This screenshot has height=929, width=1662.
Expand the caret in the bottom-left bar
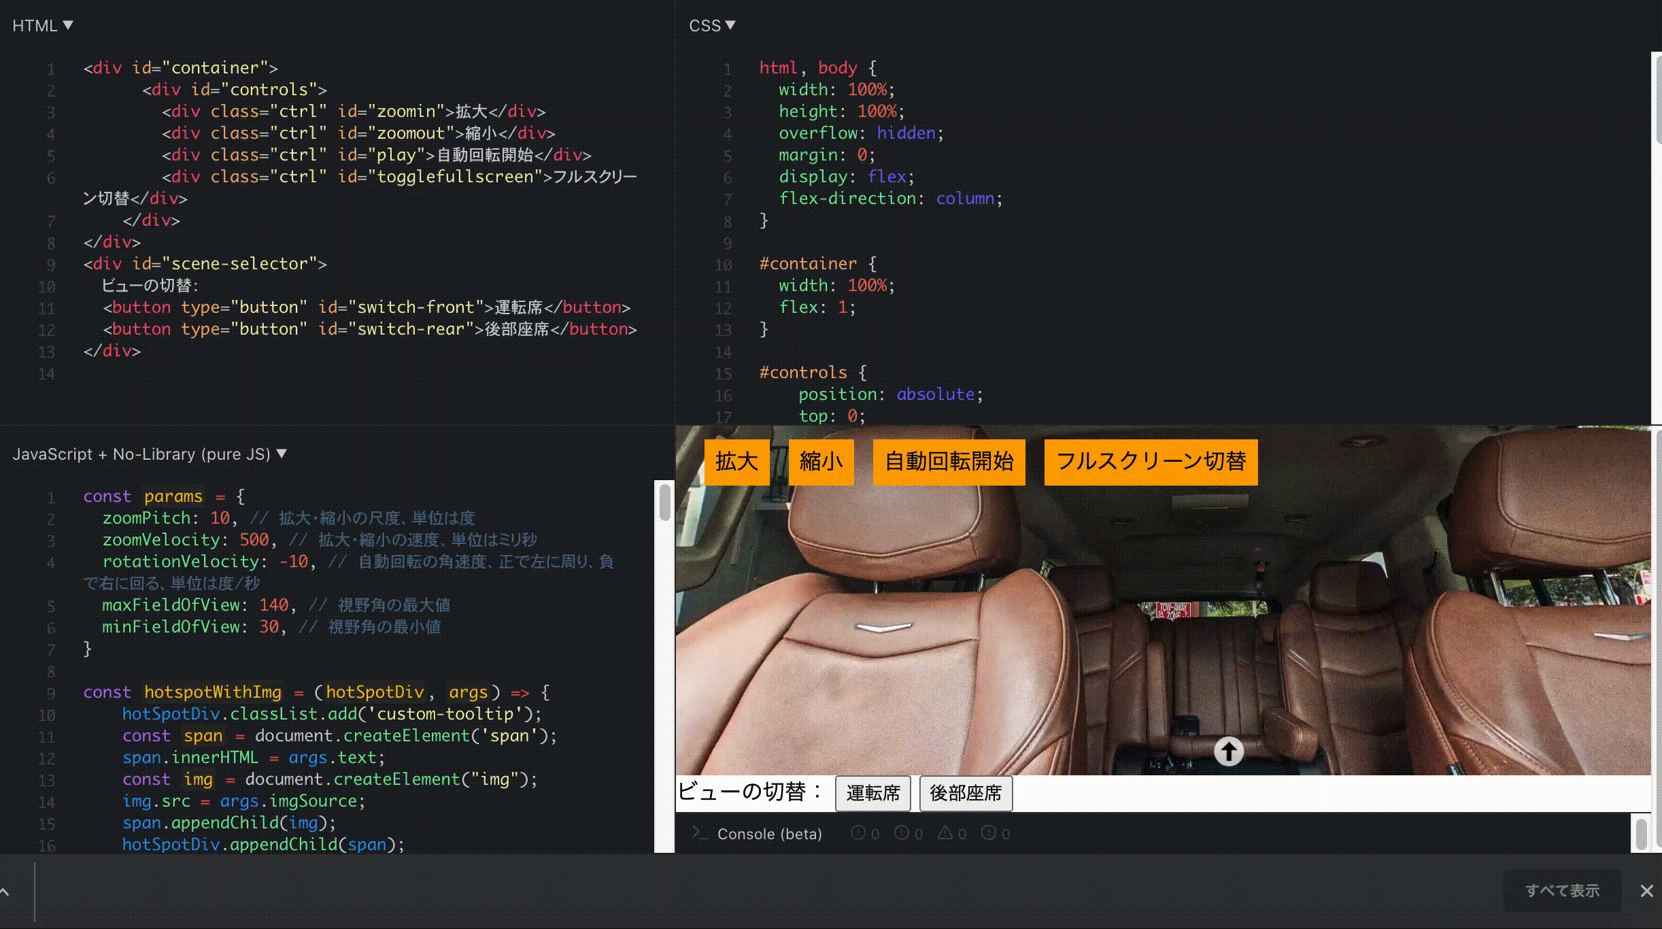click(x=5, y=891)
